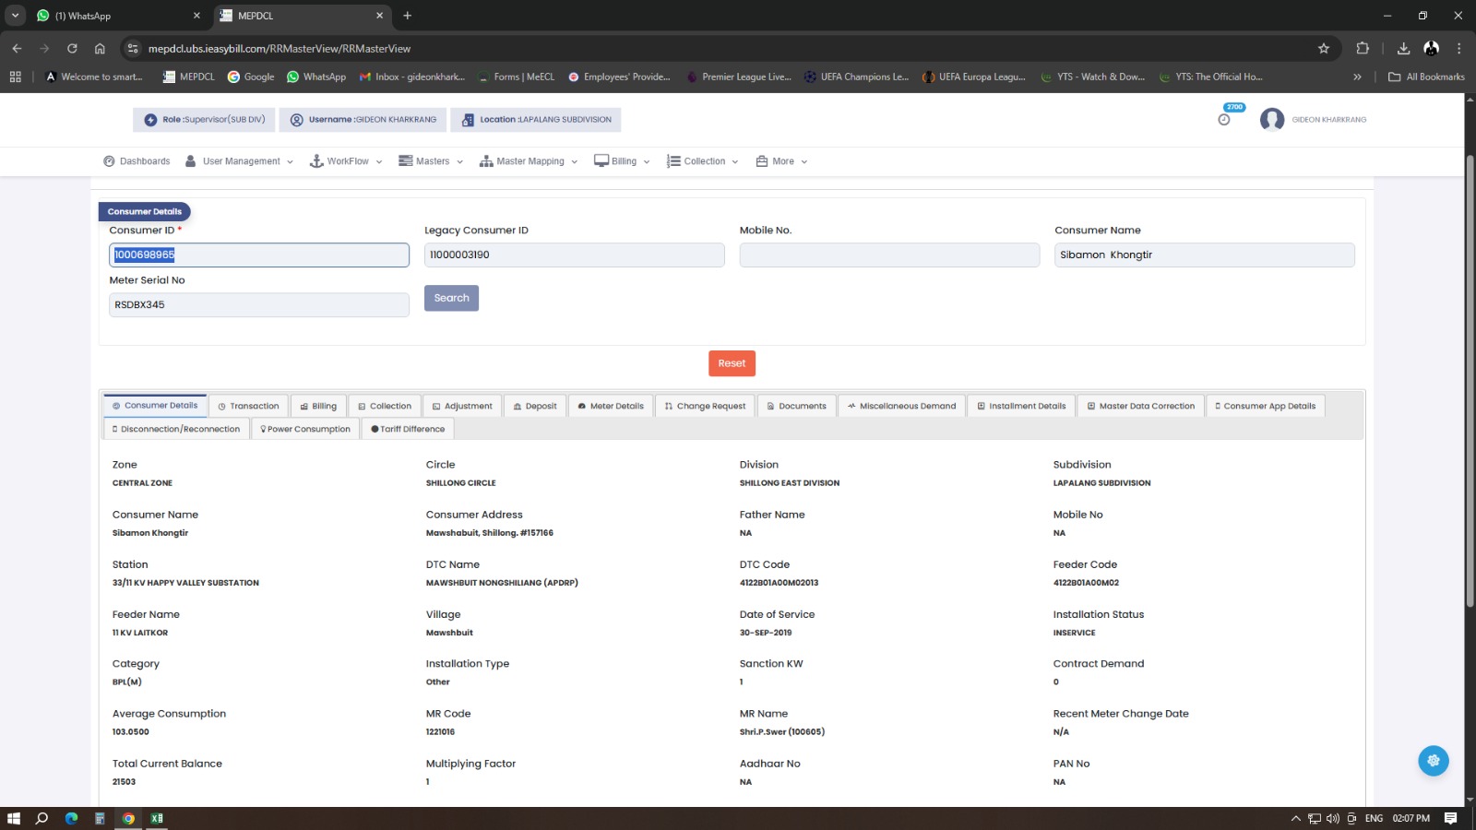Click the Search button

451,298
